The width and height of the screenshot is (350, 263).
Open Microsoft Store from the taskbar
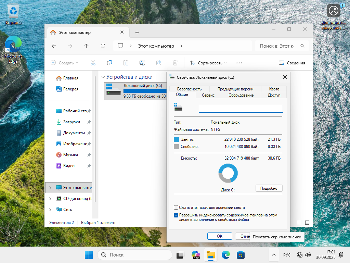click(241, 255)
